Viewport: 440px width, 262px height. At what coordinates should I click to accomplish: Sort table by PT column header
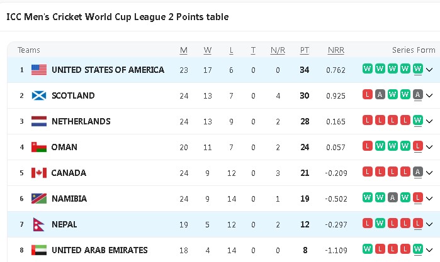(305, 50)
